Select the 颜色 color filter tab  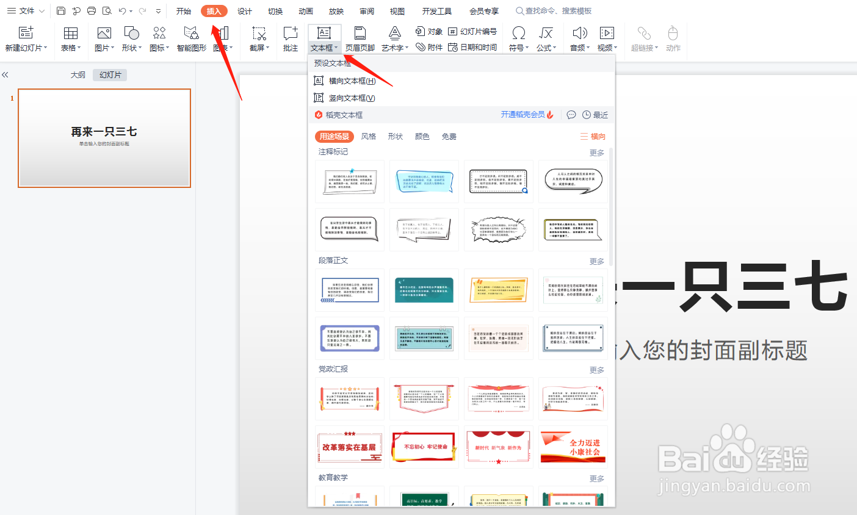pyautogui.click(x=422, y=137)
